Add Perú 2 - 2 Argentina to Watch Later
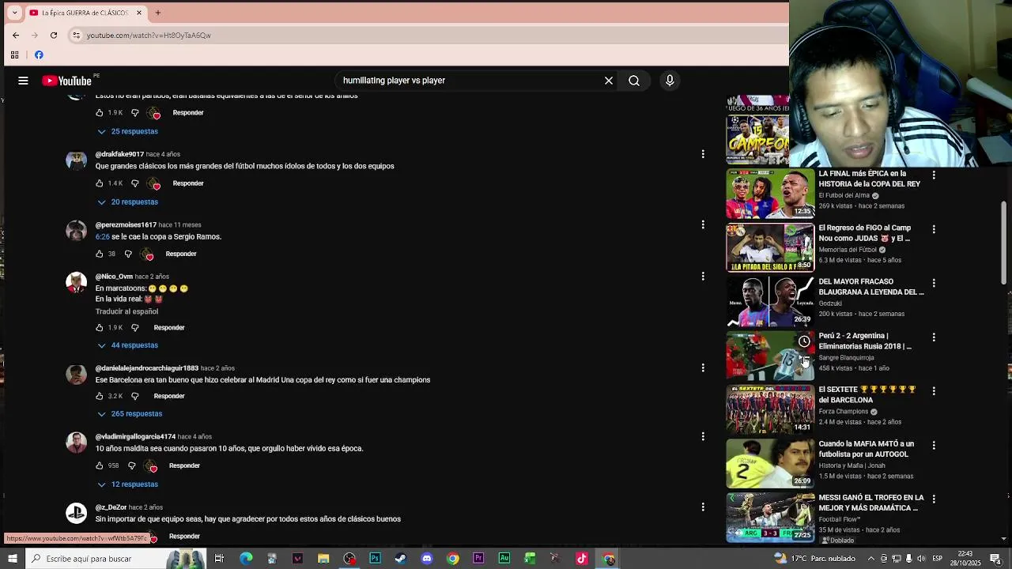Image resolution: width=1012 pixels, height=569 pixels. 804,341
